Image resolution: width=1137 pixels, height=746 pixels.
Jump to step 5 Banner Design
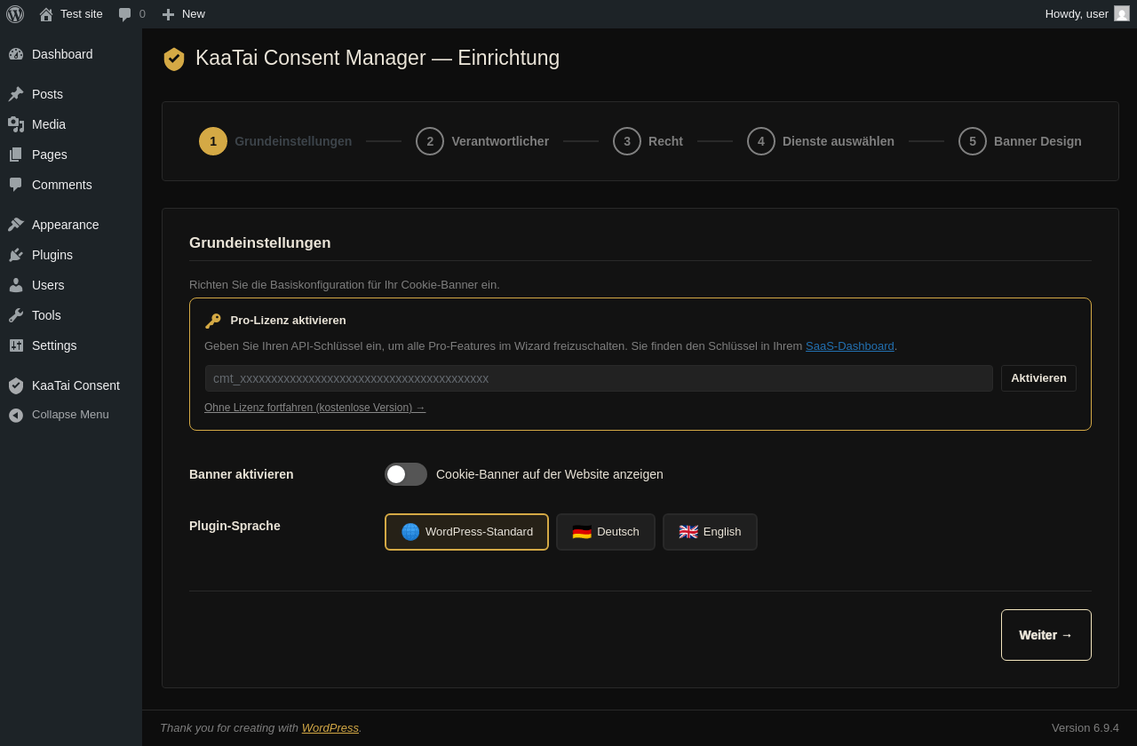(1020, 141)
